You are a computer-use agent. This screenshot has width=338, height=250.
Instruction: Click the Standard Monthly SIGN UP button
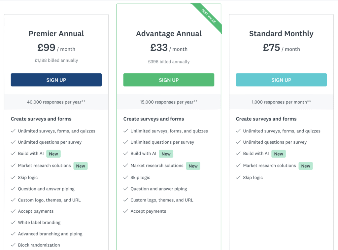click(x=281, y=80)
